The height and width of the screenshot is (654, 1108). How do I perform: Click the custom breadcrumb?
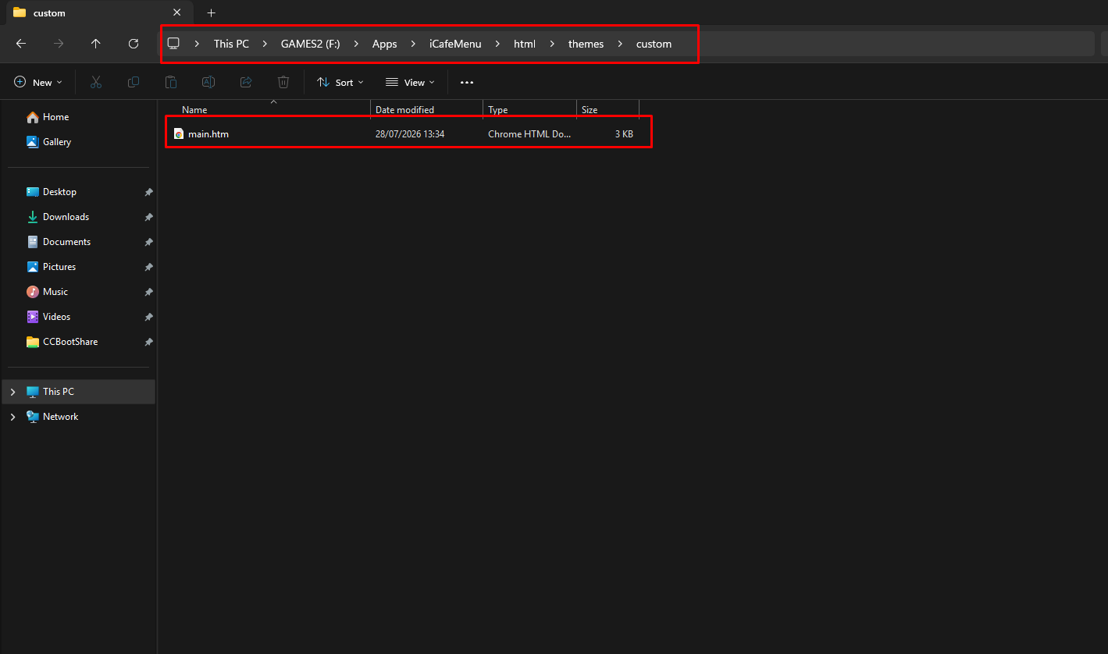pyautogui.click(x=654, y=44)
